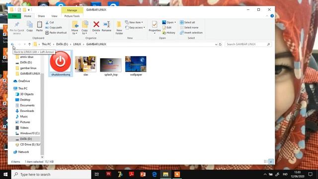Open Microsoft Edge from the taskbar
Screen dimensions: 318x179
[155, 175]
